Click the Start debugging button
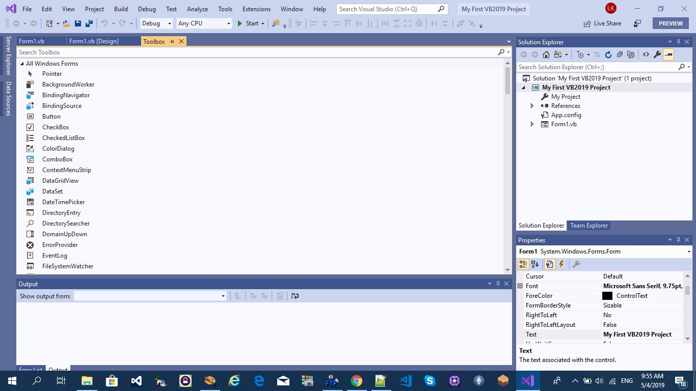The width and height of the screenshot is (696, 391). pyautogui.click(x=248, y=23)
